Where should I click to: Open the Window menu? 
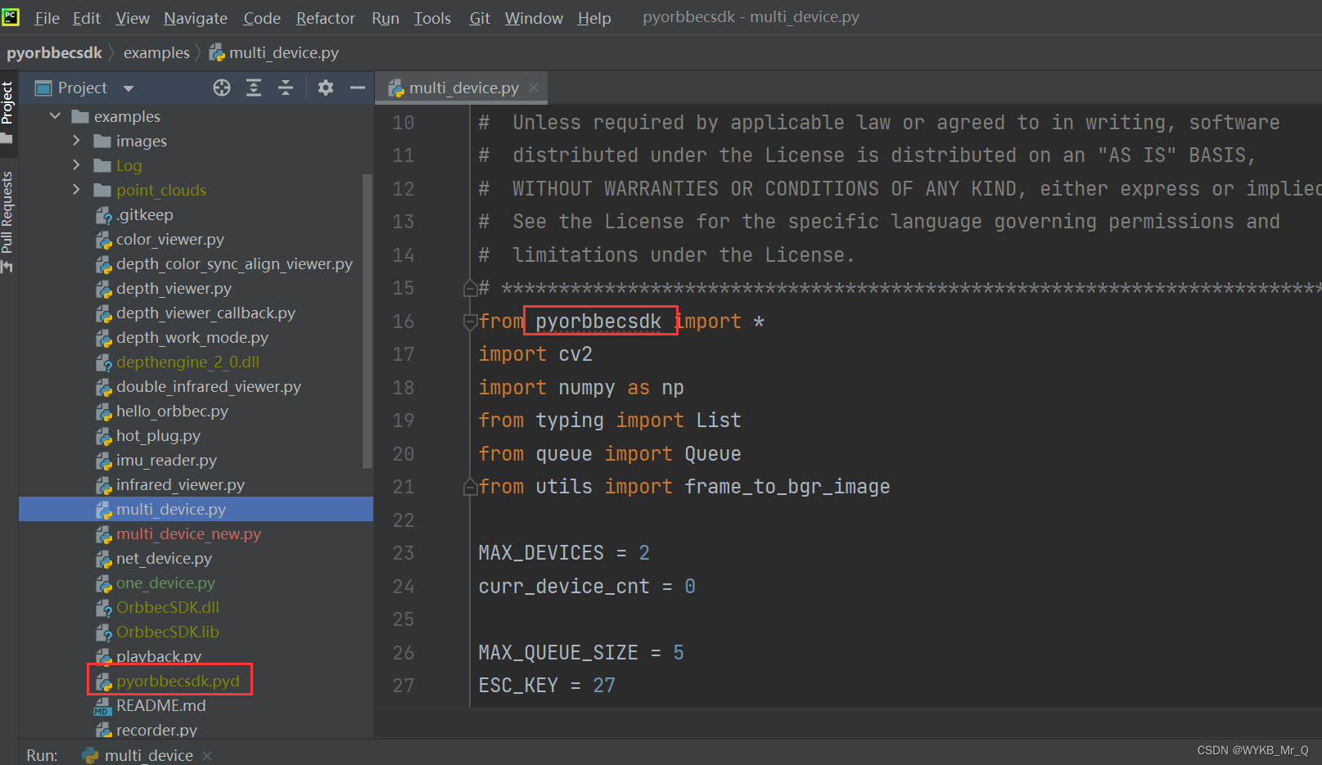pos(534,18)
